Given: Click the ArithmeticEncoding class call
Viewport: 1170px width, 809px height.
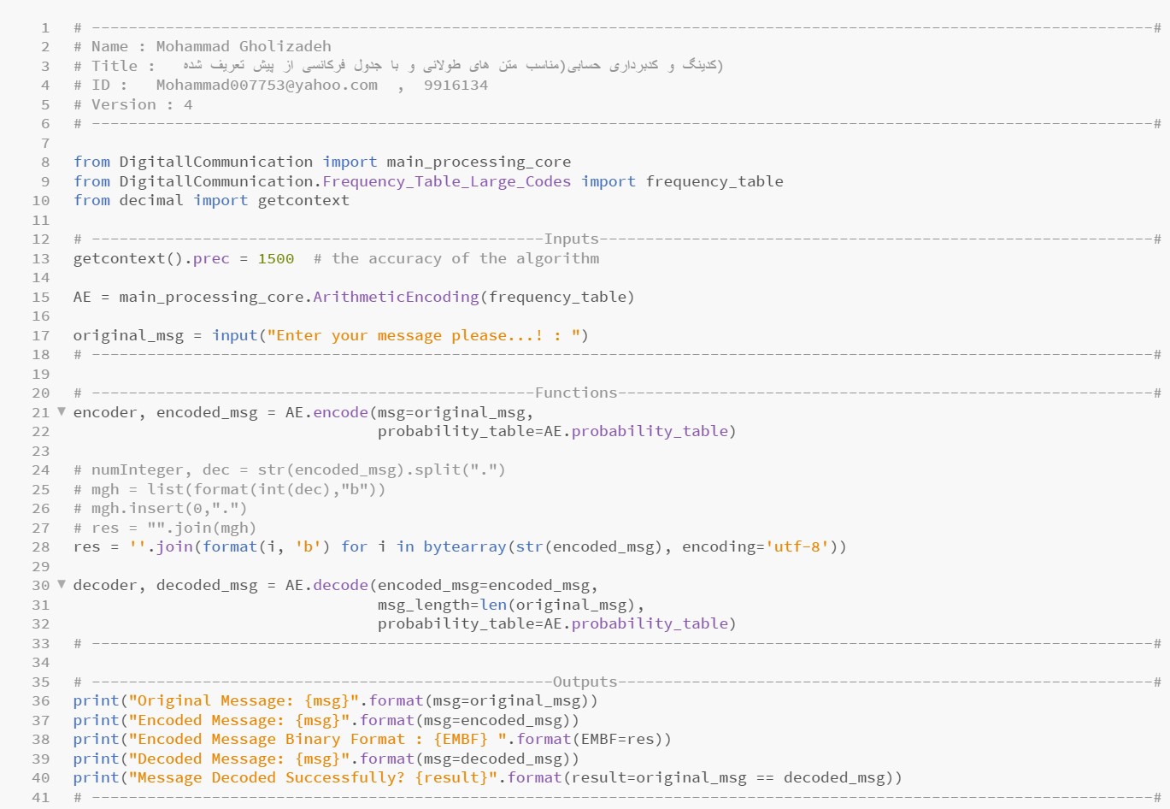Looking at the screenshot, I should [x=396, y=297].
